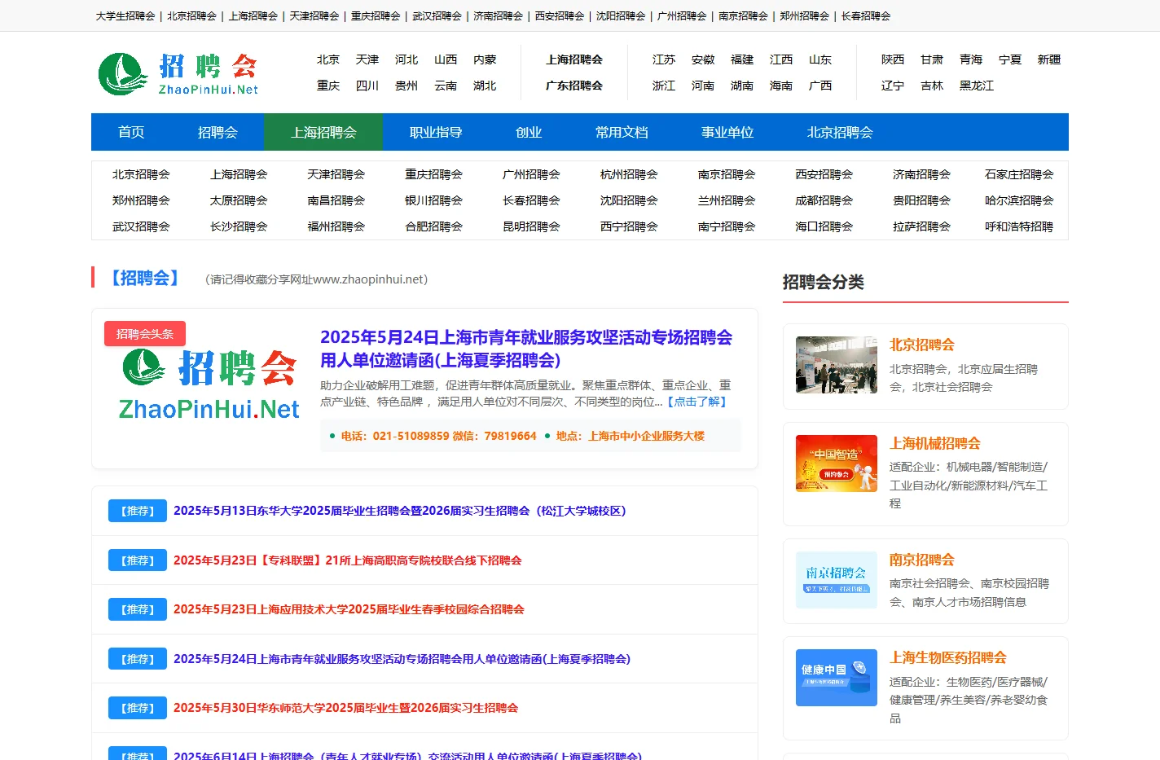
Task: Open 北京招聘会 sidebar category title
Action: tap(922, 345)
